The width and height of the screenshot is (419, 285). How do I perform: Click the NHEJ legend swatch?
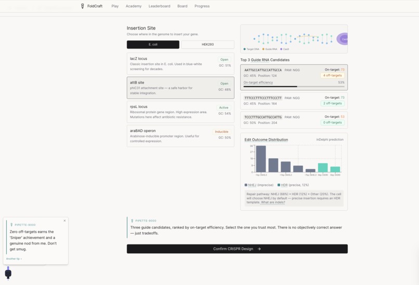tap(246, 185)
